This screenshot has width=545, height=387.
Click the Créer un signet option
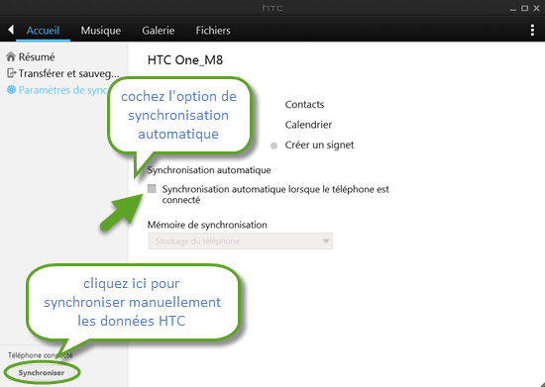click(x=319, y=145)
